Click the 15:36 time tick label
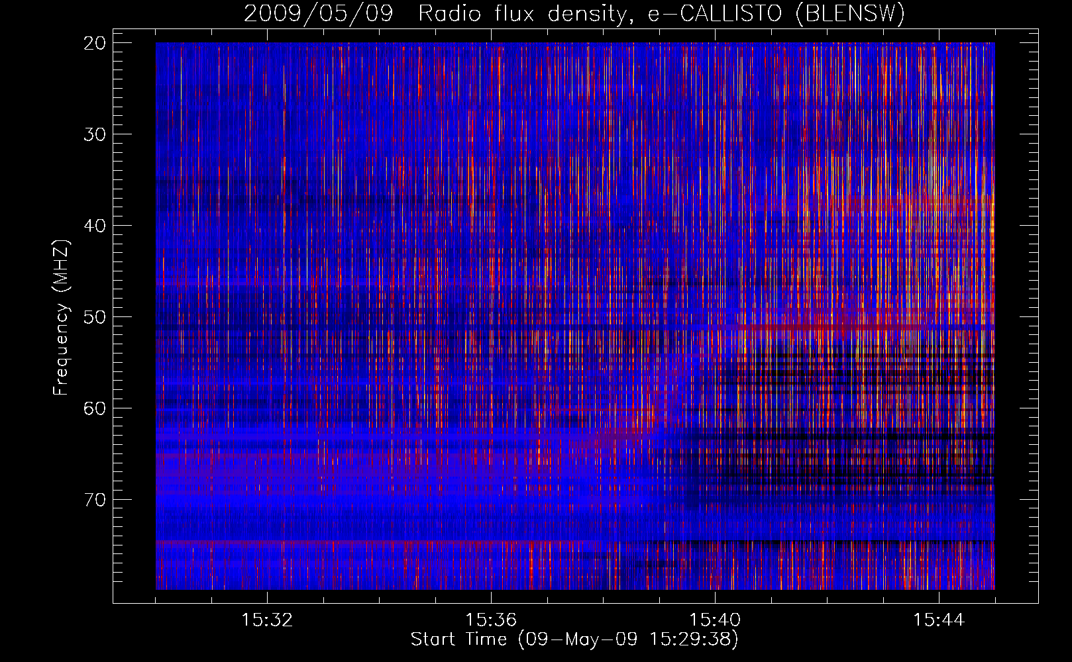 [x=491, y=620]
